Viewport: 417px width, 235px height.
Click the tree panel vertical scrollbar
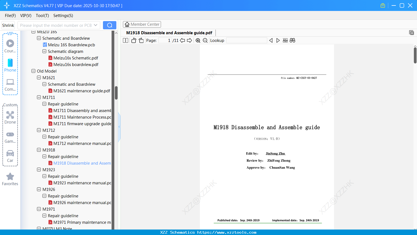coord(116,93)
